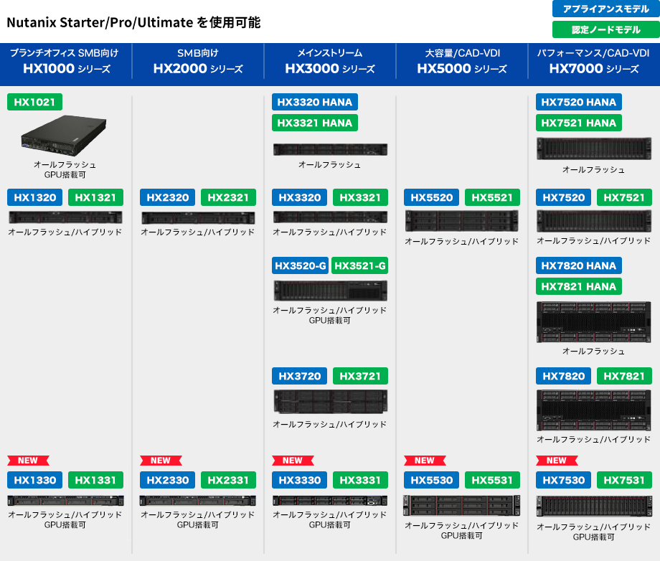Image resolution: width=660 pixels, height=561 pixels.
Task: Open the HX1321 certified node badge
Action: click(95, 197)
